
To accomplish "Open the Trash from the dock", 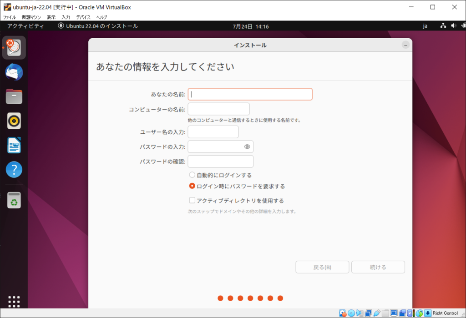I will point(14,200).
